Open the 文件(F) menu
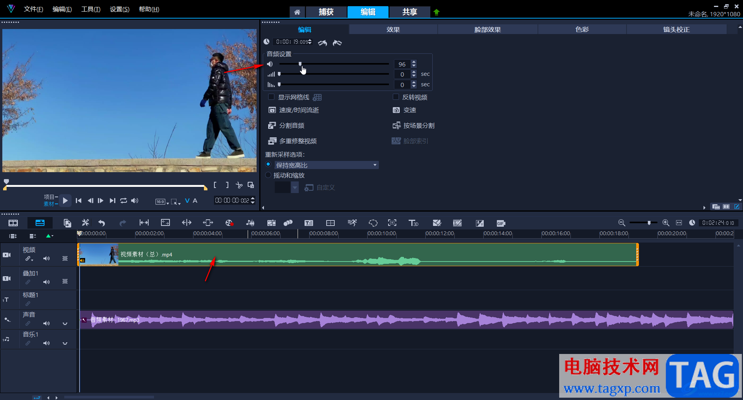The width and height of the screenshot is (743, 400). pos(33,9)
